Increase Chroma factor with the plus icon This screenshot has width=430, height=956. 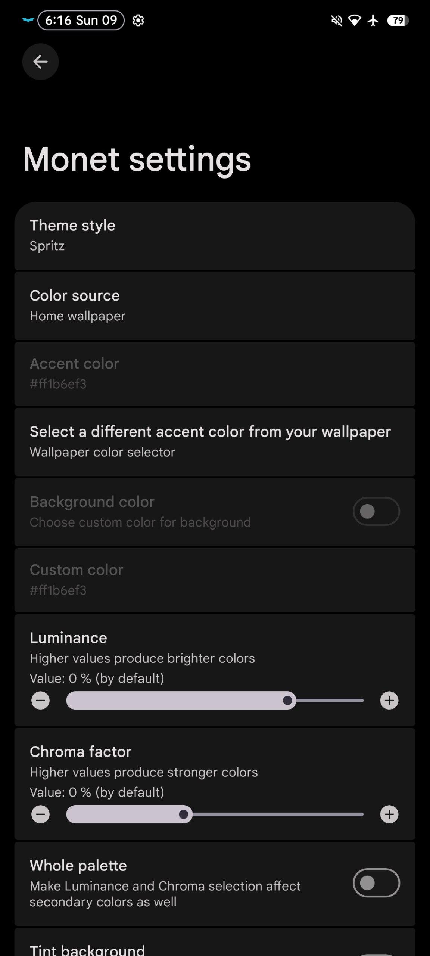pos(389,814)
